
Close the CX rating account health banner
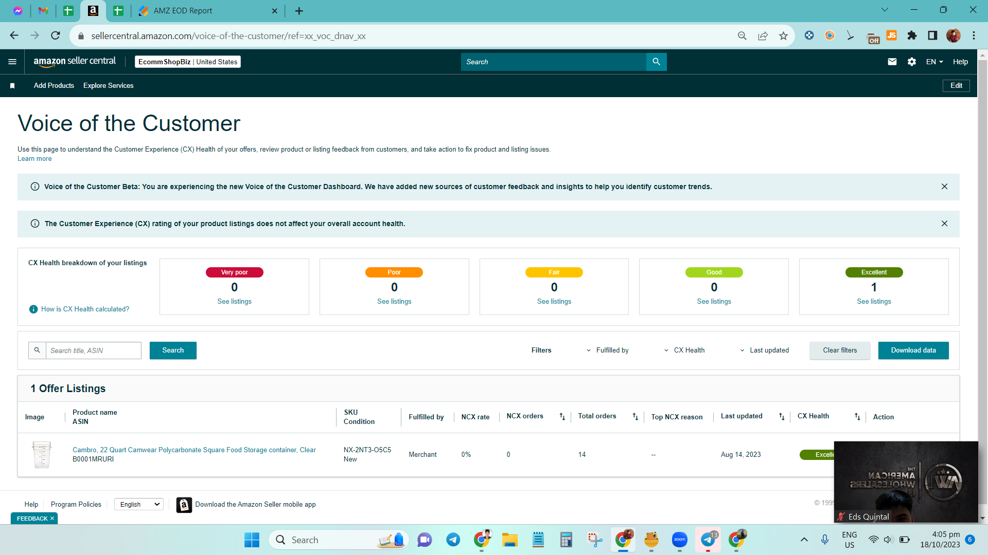click(x=944, y=224)
